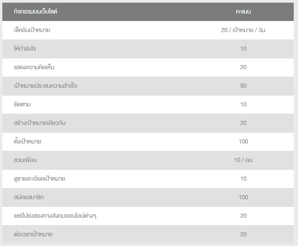Select the ตั้งเป้าหมาย row label
Image resolution: width=298 pixels, height=246 pixels.
coord(28,141)
